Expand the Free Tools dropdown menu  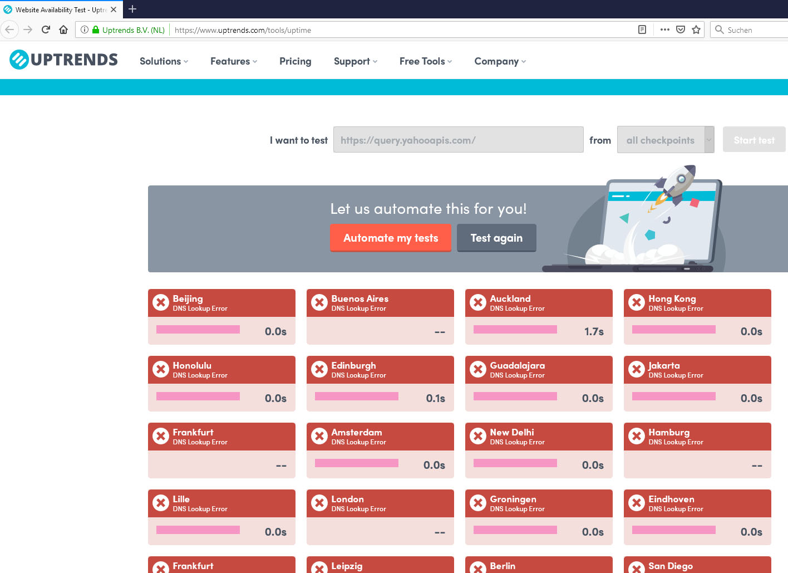[425, 61]
